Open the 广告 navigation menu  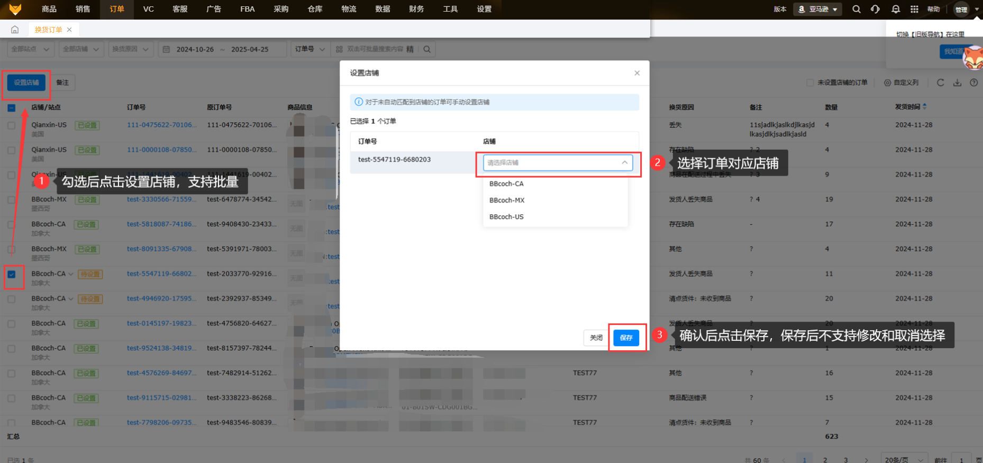[214, 9]
